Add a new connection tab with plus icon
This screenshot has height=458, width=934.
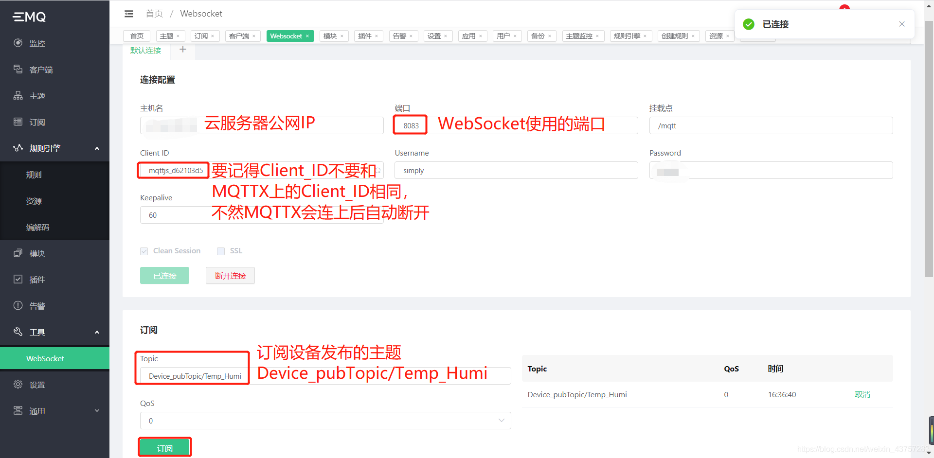coord(183,50)
